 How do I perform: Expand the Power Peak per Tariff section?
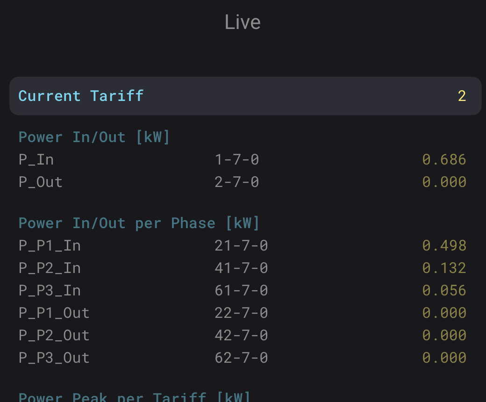click(x=135, y=396)
